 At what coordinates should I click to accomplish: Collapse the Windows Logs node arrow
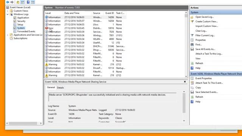pos(8,14)
